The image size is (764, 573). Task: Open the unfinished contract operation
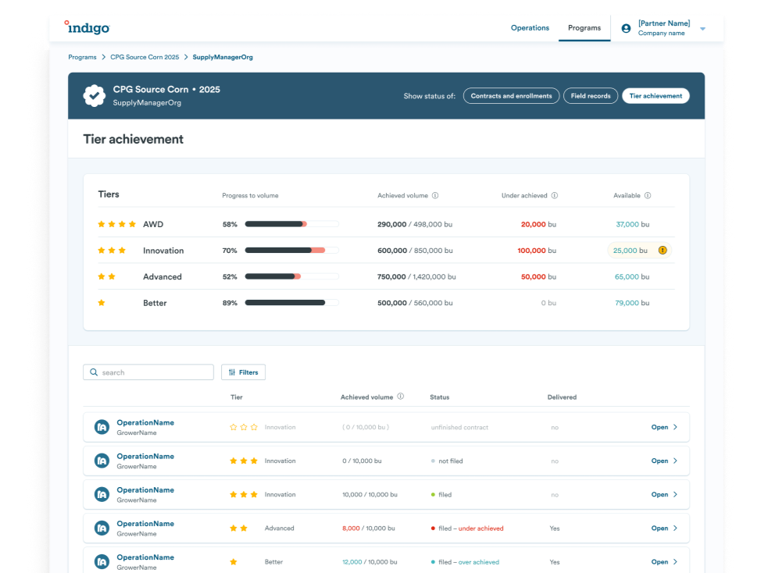point(664,427)
